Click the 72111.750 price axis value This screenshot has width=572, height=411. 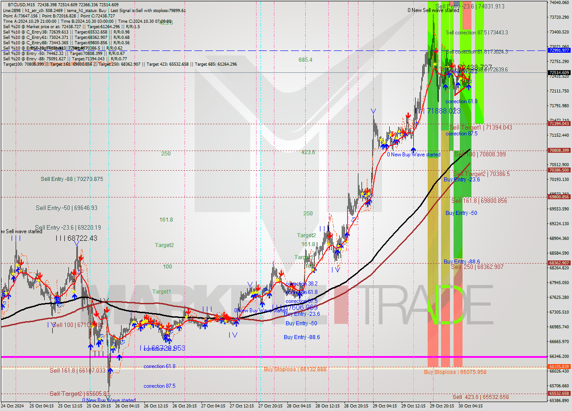559,91
